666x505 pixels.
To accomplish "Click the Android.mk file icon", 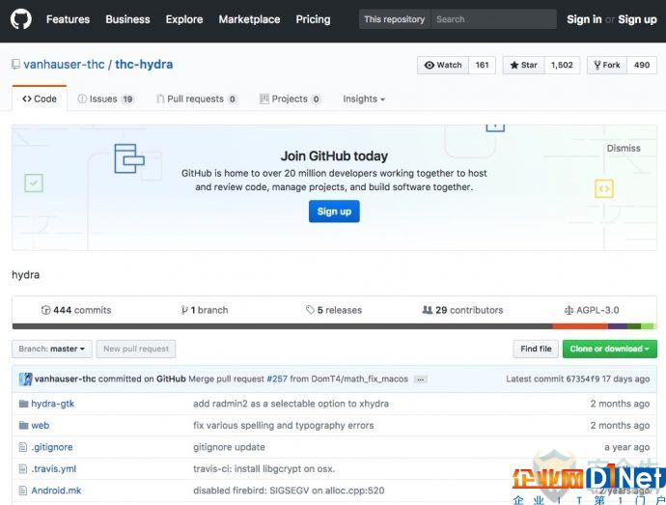I will [x=23, y=491].
